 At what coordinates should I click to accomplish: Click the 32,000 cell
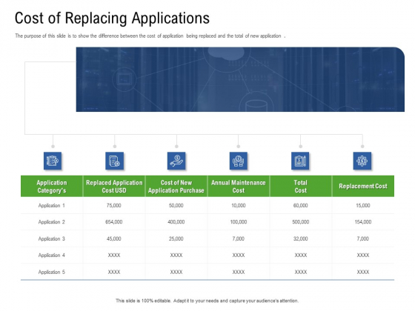coord(301,238)
